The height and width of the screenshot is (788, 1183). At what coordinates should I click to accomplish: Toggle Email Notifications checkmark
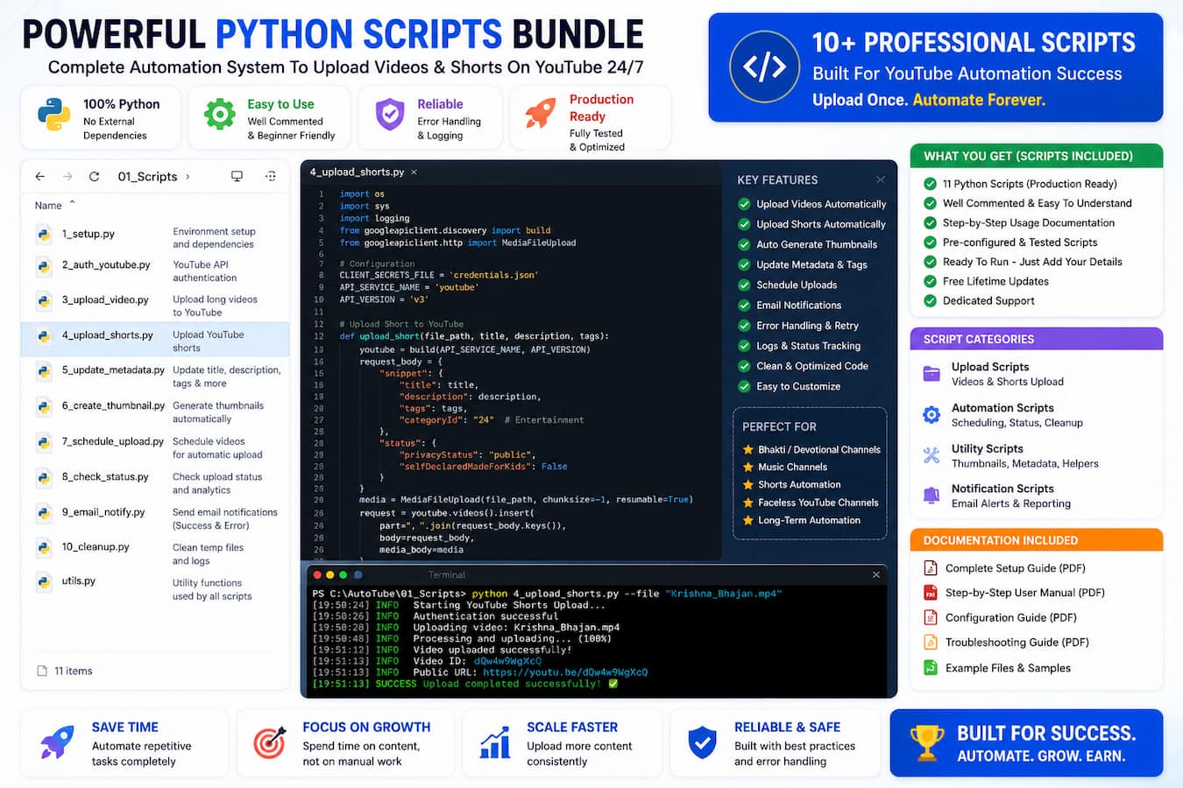coord(744,305)
